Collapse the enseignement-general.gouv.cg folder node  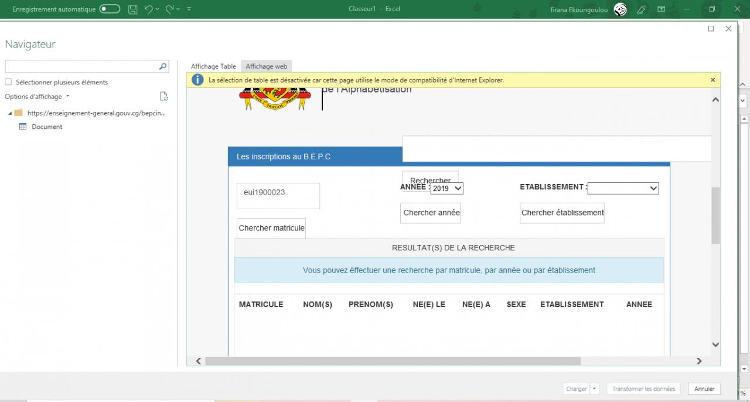coord(10,113)
